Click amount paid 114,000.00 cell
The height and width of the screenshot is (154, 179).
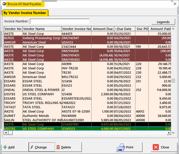coord(160,90)
